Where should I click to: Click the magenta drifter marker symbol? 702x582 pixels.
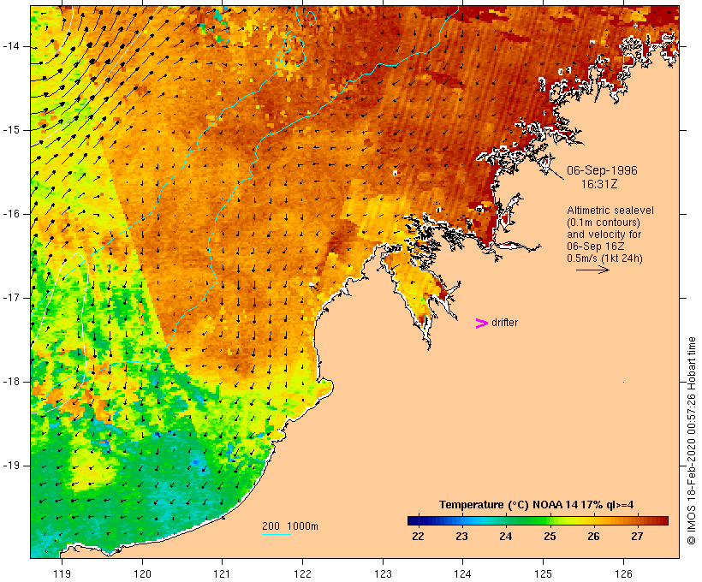tap(482, 324)
